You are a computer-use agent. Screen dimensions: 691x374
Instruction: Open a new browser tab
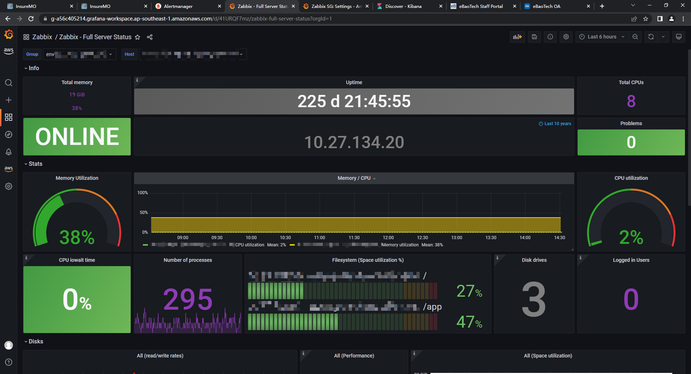602,6
